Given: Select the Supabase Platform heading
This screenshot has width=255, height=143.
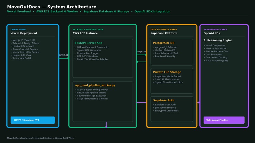Looking at the screenshot, I should tap(164, 33).
